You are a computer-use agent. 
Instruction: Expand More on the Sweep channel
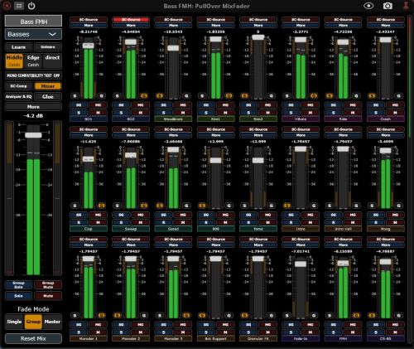tap(131, 135)
